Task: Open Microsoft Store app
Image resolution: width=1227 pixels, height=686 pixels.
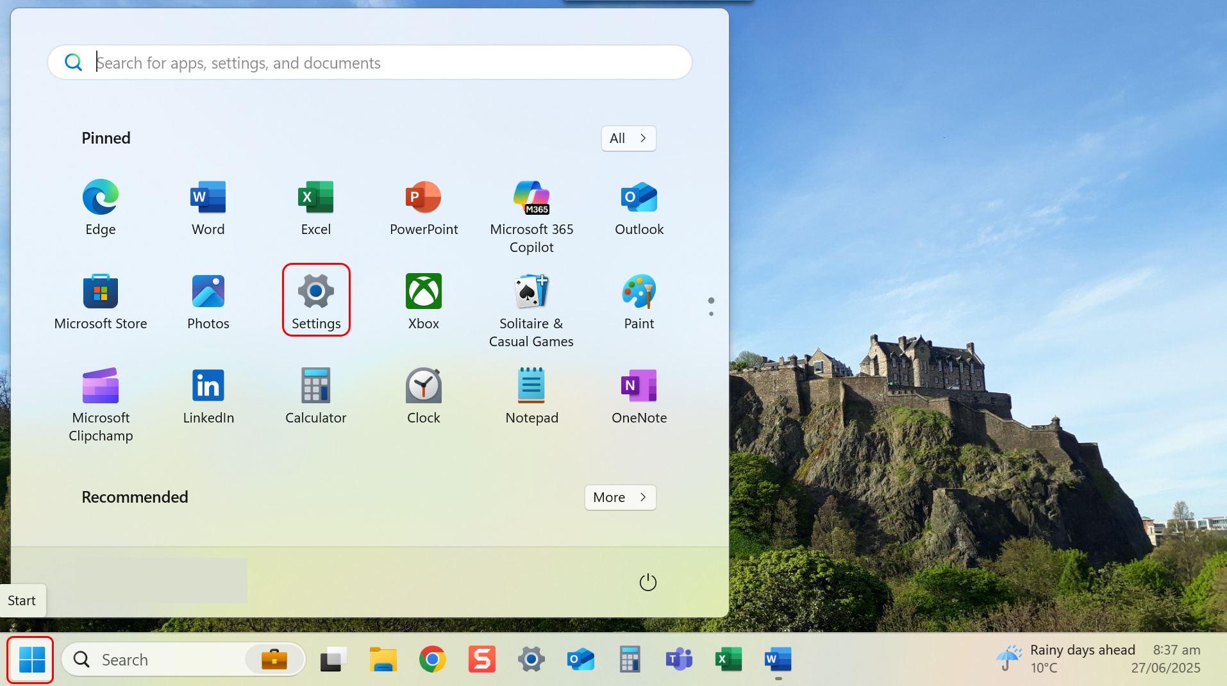Action: pos(101,303)
